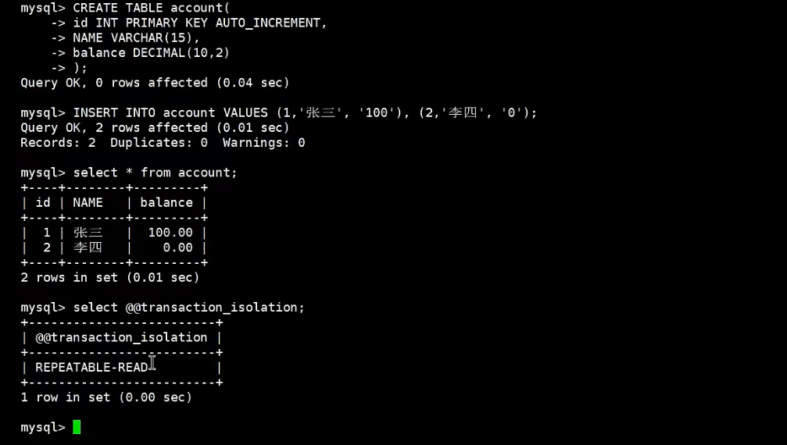
Task: Click 'Records: 2' output text
Action: [x=58, y=143]
